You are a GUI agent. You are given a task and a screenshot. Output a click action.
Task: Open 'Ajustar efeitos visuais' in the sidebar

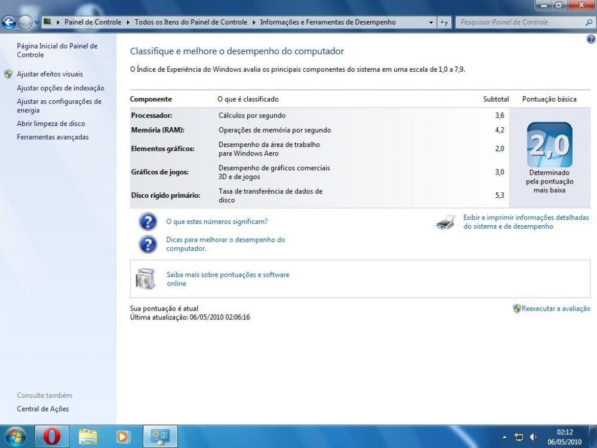coord(50,74)
